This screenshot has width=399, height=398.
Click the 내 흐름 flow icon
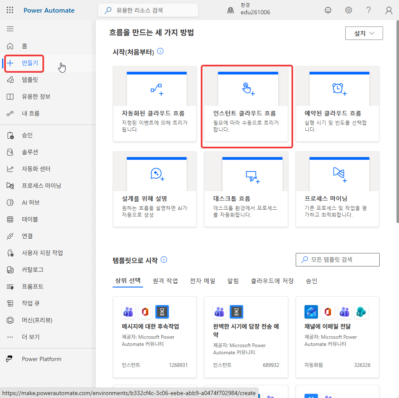click(x=10, y=113)
